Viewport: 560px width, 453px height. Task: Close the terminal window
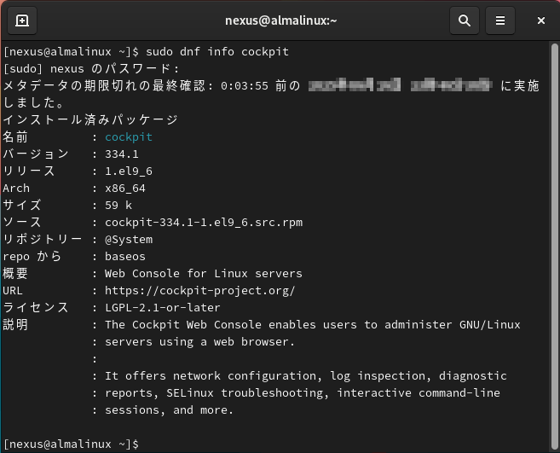540,20
